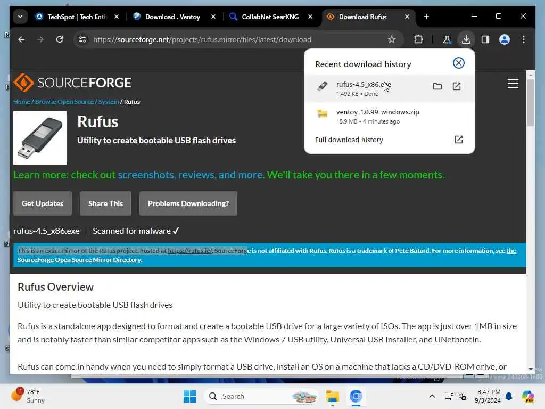Switch to the TechSpot tab
This screenshot has height=409, width=545.
[77, 17]
